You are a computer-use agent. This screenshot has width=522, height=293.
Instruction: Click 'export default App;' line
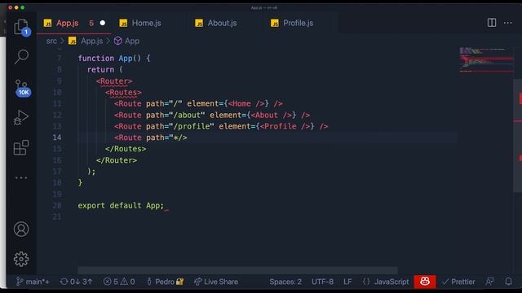(121, 205)
